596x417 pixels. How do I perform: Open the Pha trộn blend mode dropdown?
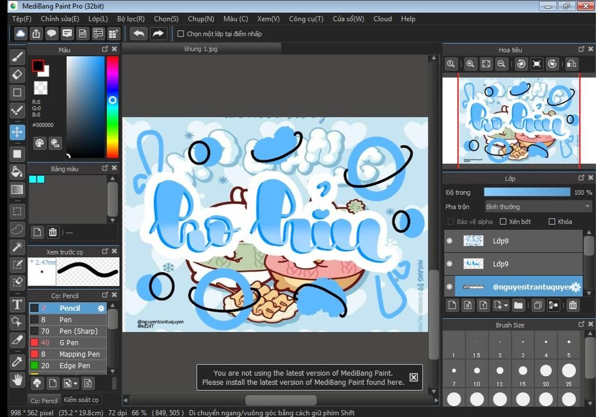pyautogui.click(x=538, y=206)
